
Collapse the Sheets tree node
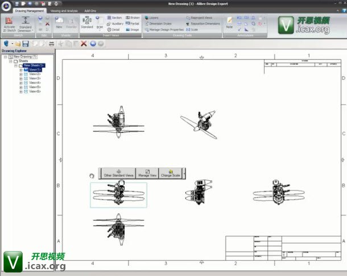pyautogui.click(x=10, y=61)
